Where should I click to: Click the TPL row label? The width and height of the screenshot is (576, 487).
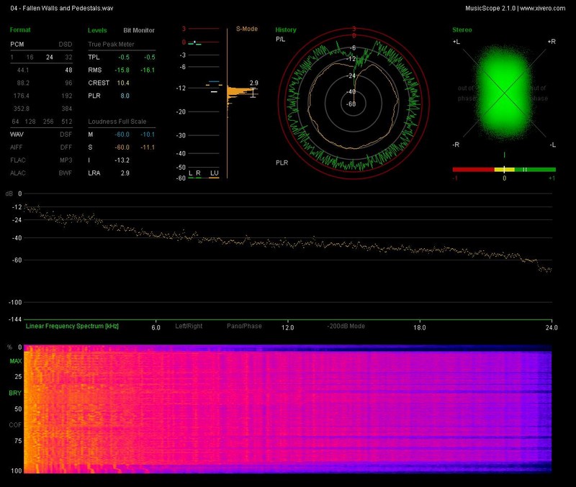(x=94, y=58)
